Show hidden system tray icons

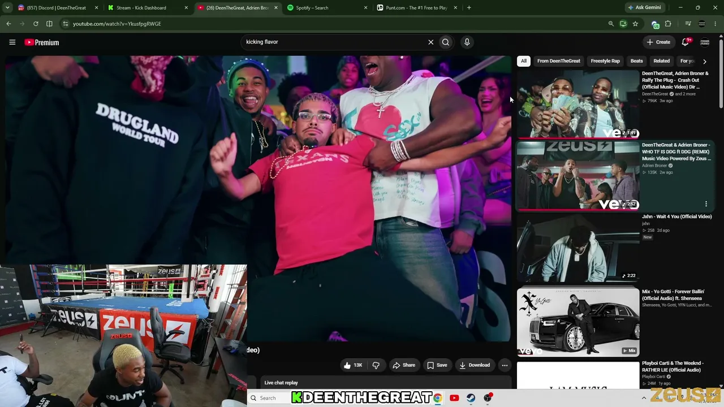coord(644,398)
